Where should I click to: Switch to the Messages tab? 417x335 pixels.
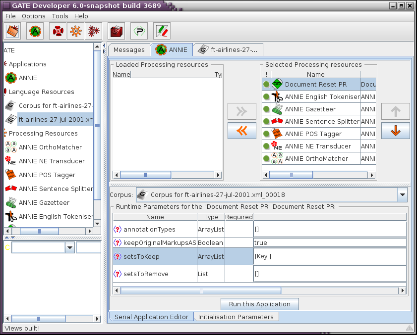click(x=129, y=50)
